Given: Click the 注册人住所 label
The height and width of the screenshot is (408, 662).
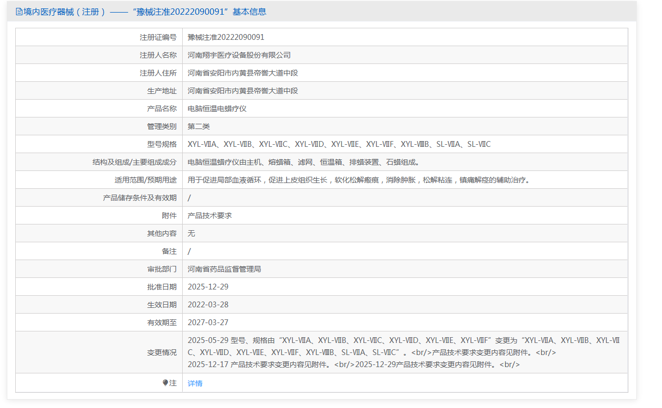Looking at the screenshot, I should 158,73.
